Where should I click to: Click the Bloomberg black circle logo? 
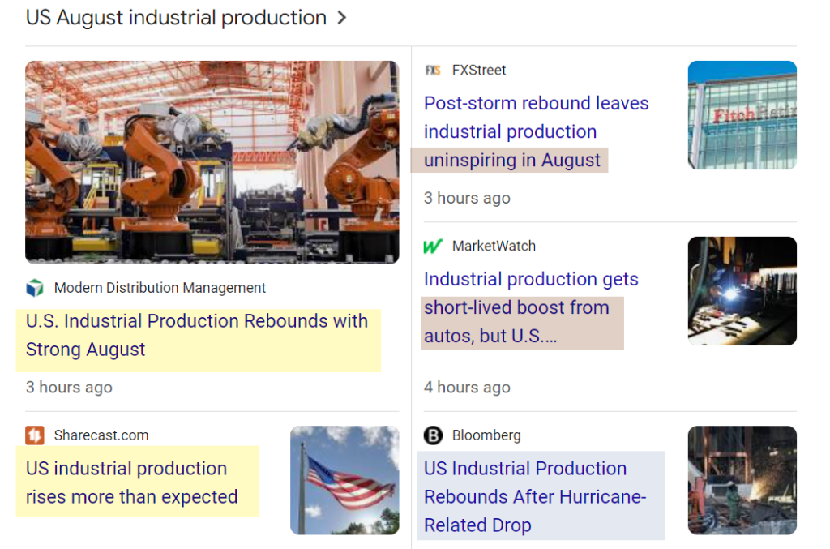tap(434, 436)
